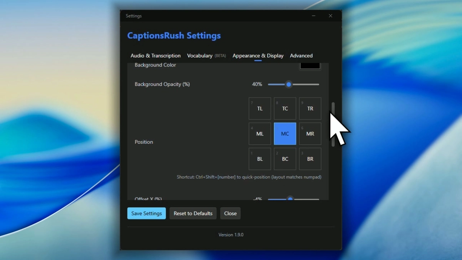Set caption position to TC
462x260 pixels.
[285, 109]
